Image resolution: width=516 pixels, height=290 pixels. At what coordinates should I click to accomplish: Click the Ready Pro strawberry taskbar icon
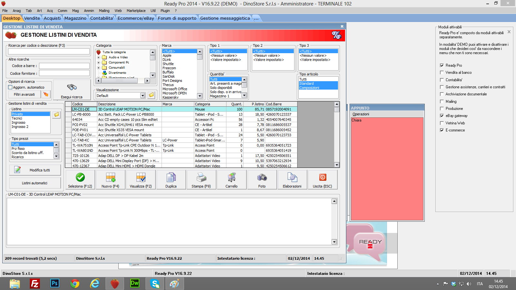(115, 284)
